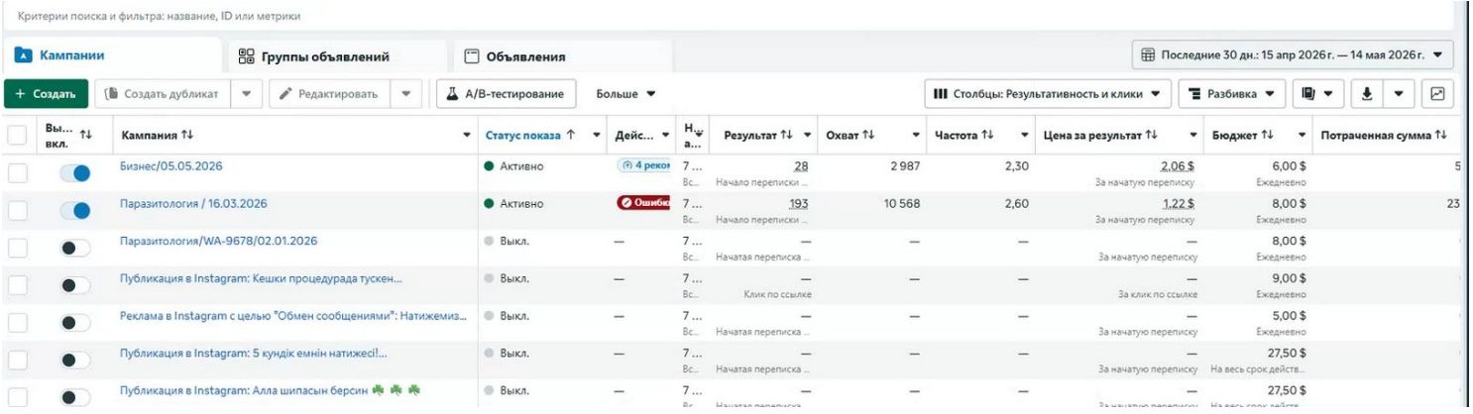The image size is (1473, 414).
Task: Sort by Статус показа column
Action: coord(528,135)
